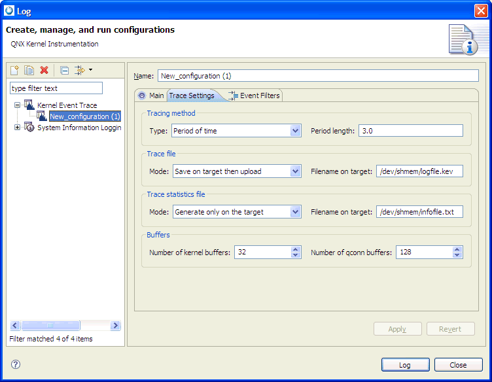
Task: Click the New launch configuration icon
Action: (14, 70)
